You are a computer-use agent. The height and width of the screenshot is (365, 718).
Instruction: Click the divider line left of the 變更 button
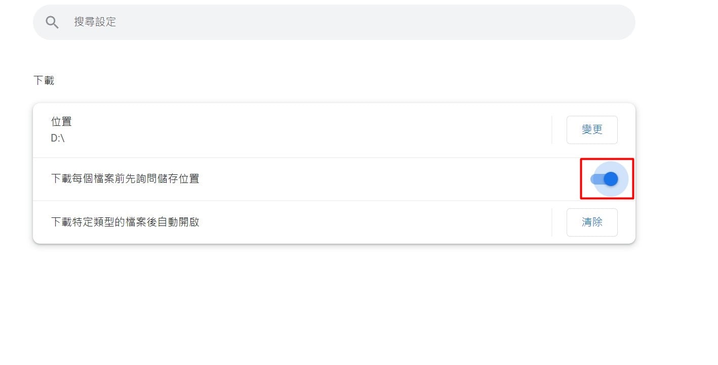(552, 130)
